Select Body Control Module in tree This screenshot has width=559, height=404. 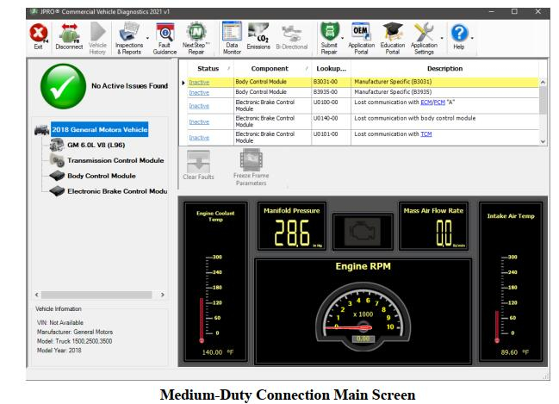[102, 176]
